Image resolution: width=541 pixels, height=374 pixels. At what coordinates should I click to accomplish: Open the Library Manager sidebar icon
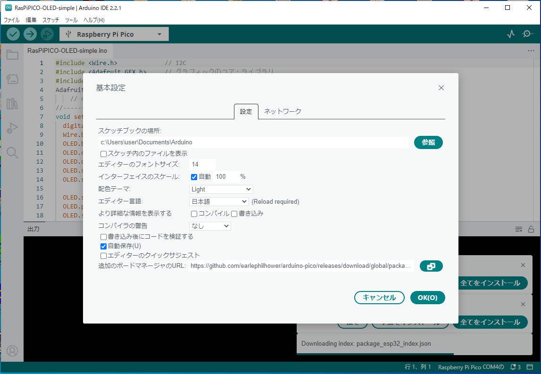pos(12,103)
